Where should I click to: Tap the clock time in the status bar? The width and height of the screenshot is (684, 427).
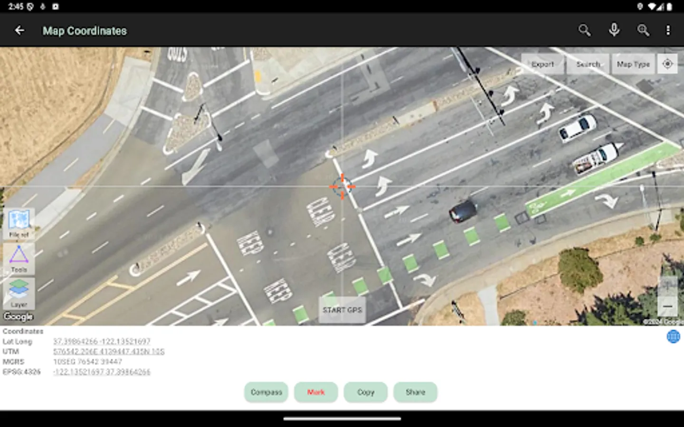[x=16, y=7]
